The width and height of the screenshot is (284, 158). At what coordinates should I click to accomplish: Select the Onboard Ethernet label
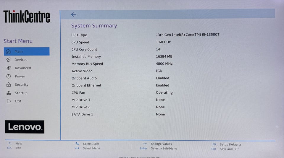tap(86, 85)
